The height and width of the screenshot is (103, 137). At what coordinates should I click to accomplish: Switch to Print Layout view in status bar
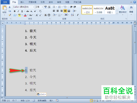point(91,101)
